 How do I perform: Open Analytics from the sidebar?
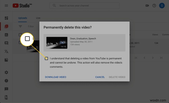point(6,35)
